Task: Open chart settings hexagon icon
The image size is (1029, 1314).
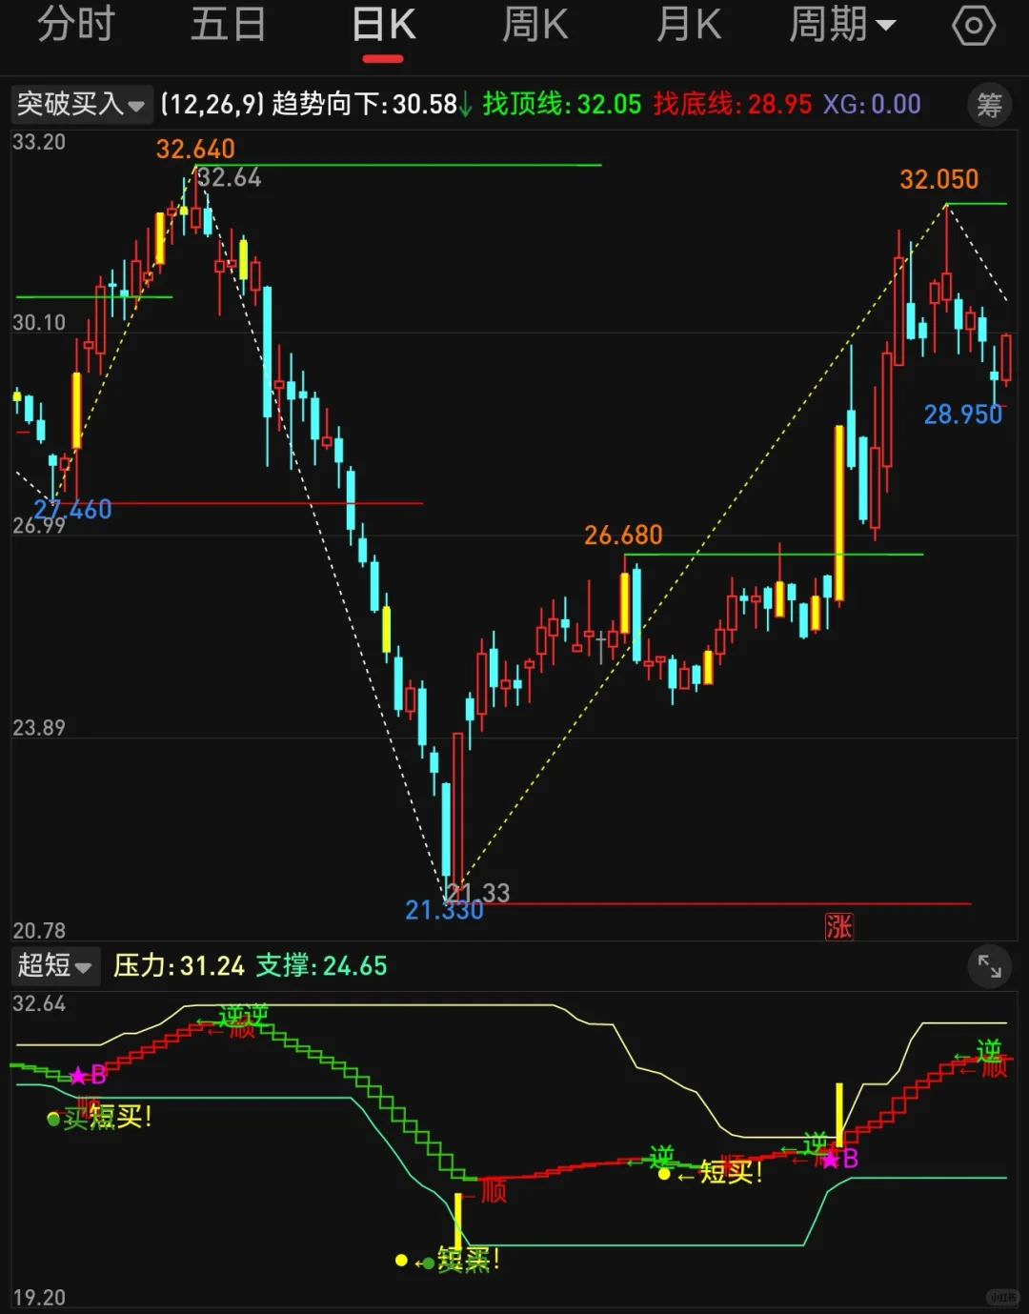Action: [974, 25]
